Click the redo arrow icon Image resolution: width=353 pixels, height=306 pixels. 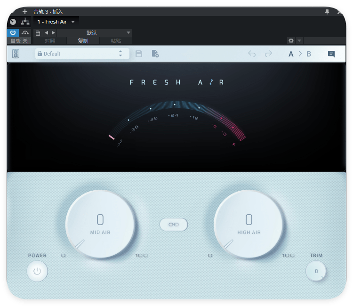pos(268,54)
